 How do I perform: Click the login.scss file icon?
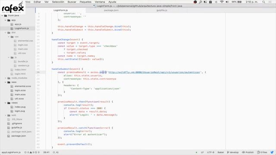pos(12,90)
